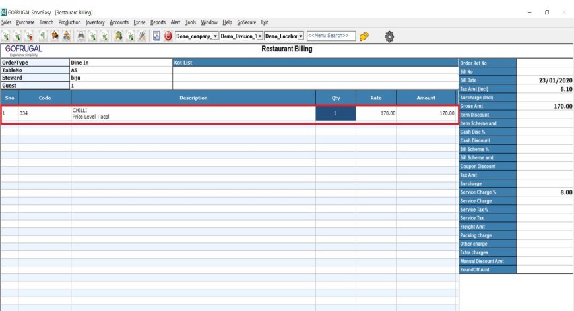Open the Help menu
The height and width of the screenshot is (311, 574).
228,22
